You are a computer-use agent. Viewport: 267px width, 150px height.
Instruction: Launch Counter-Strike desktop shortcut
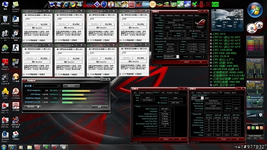click(x=16, y=49)
